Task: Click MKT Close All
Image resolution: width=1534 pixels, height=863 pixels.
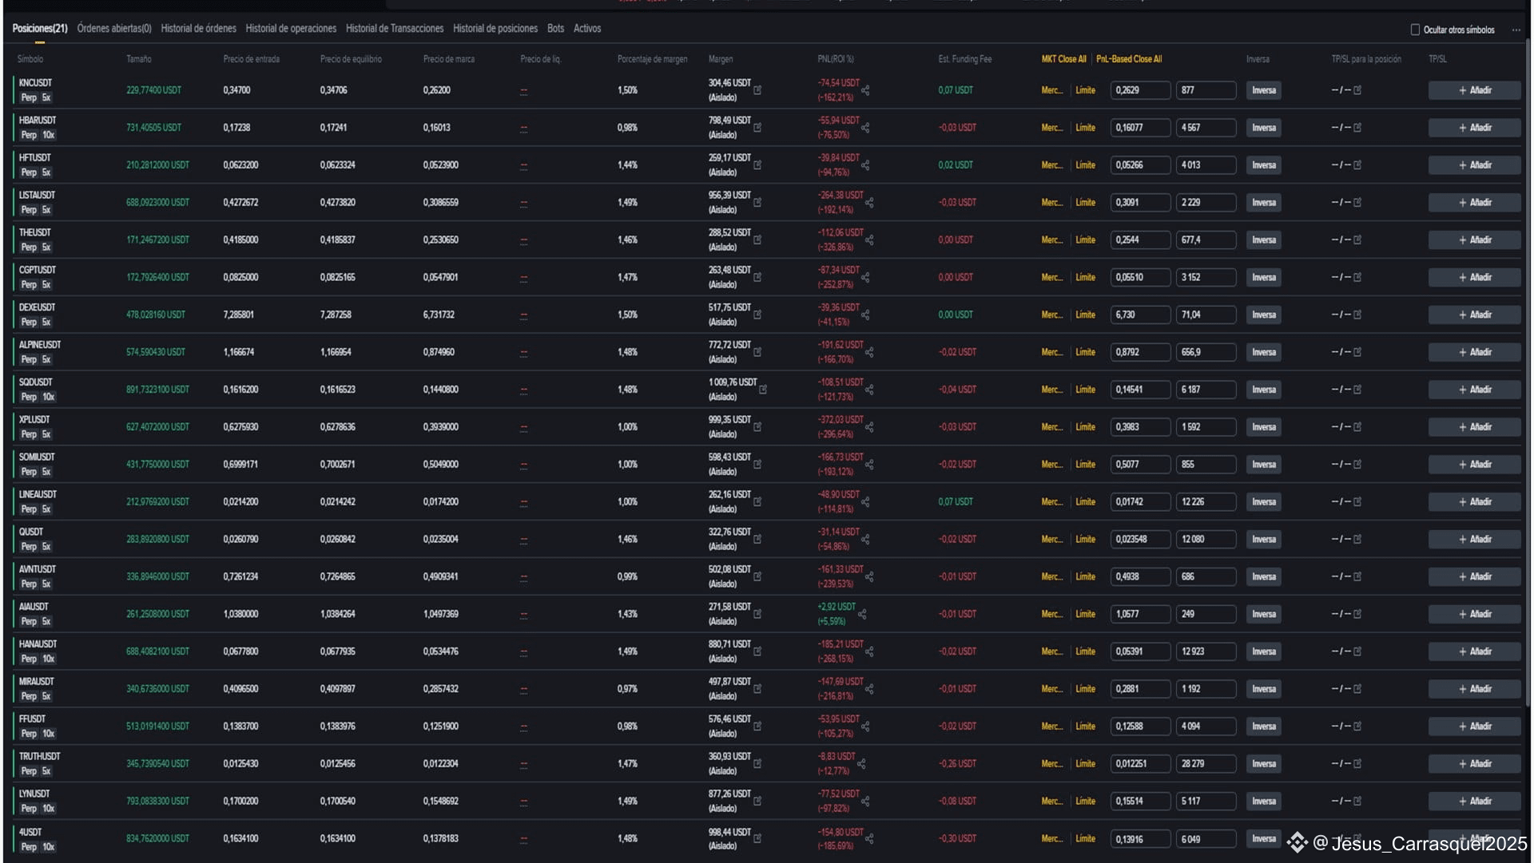Action: pos(1063,59)
